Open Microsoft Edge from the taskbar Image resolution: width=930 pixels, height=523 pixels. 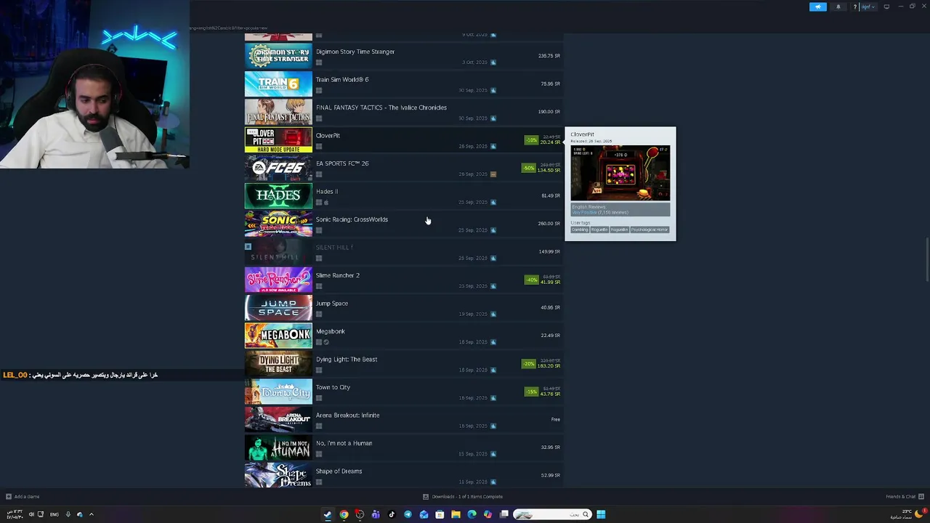pyautogui.click(x=472, y=514)
